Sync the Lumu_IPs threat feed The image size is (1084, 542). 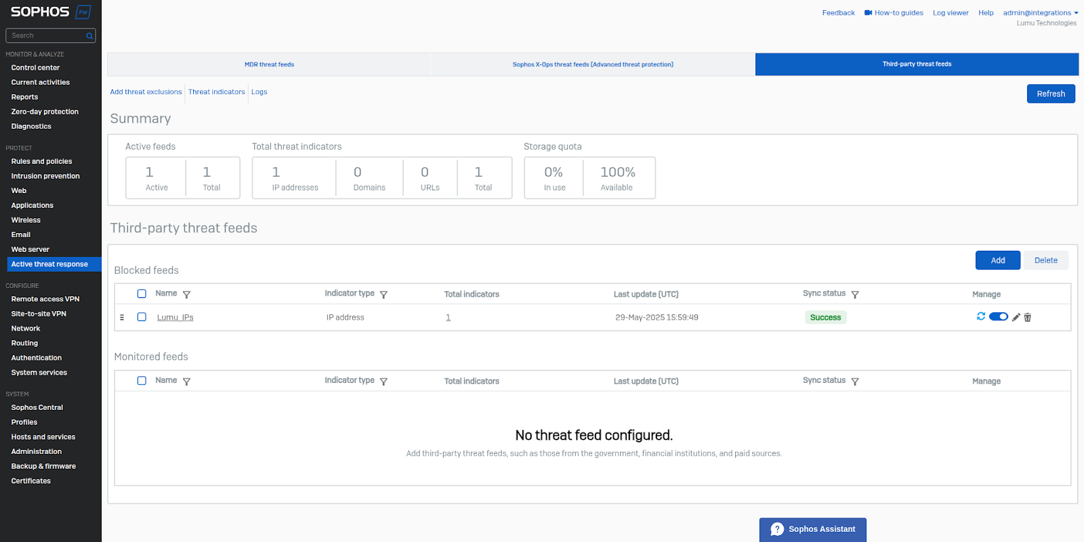[980, 316]
